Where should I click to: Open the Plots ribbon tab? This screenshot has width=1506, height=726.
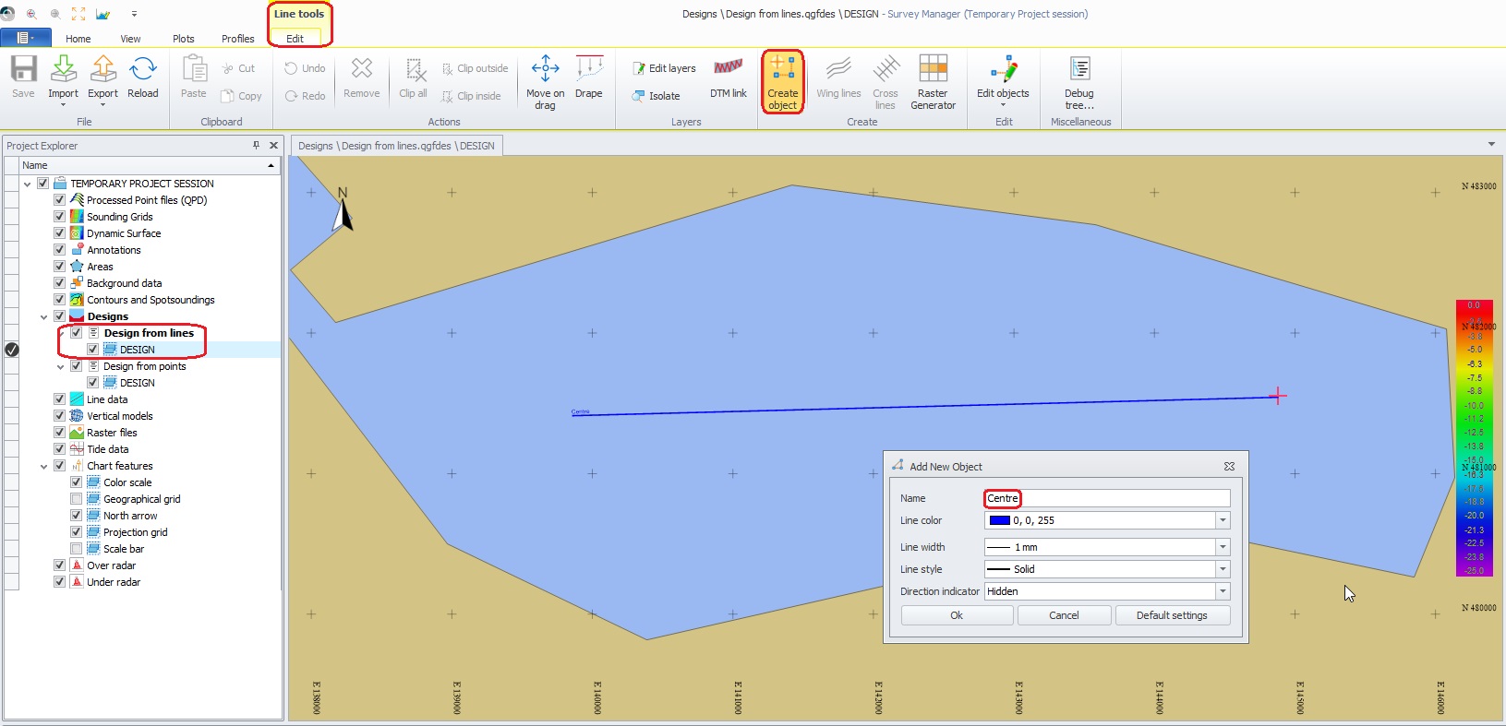tap(183, 39)
